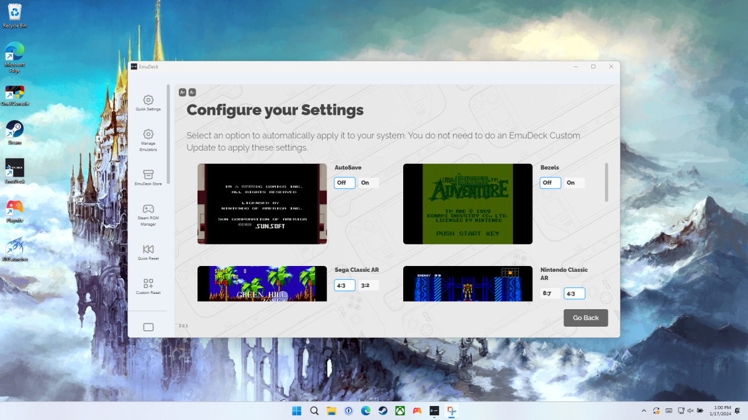Open Custom Reset options

pos(148,286)
